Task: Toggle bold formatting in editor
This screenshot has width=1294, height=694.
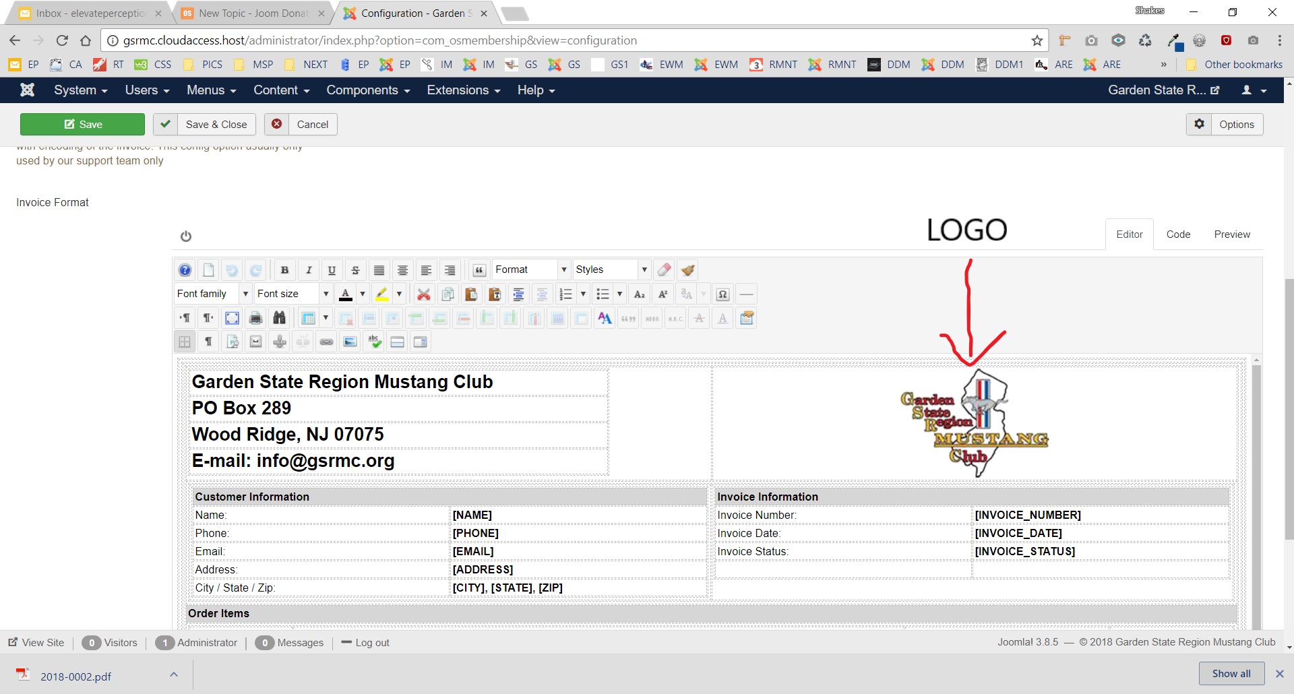Action: [284, 270]
